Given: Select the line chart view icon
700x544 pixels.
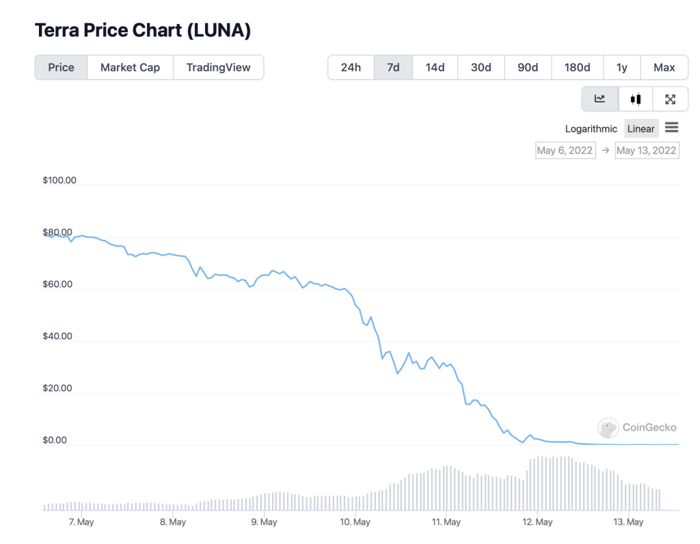Looking at the screenshot, I should 600,98.
